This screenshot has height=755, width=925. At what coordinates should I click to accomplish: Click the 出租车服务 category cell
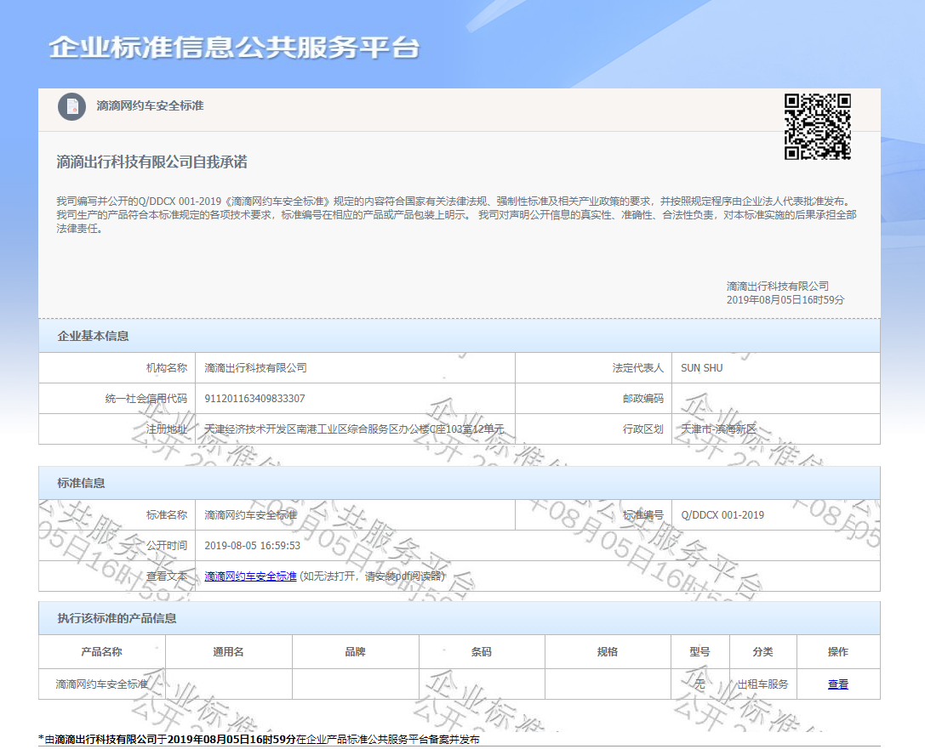coord(762,684)
